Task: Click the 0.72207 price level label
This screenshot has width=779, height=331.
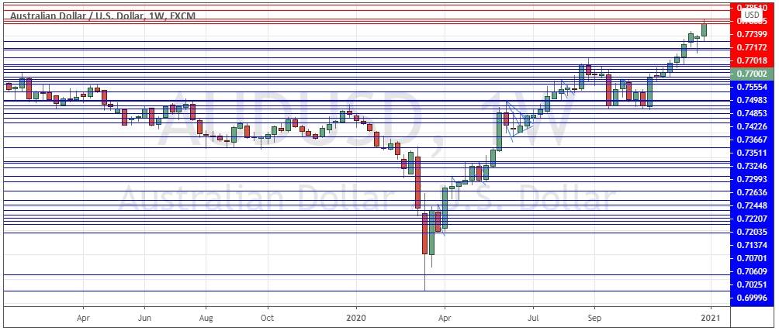Action: (x=753, y=219)
